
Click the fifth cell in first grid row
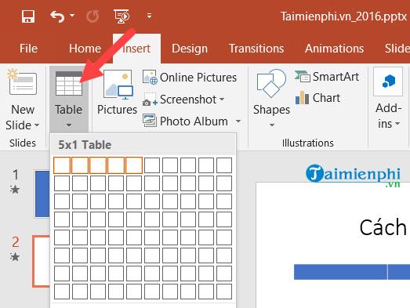tap(134, 165)
